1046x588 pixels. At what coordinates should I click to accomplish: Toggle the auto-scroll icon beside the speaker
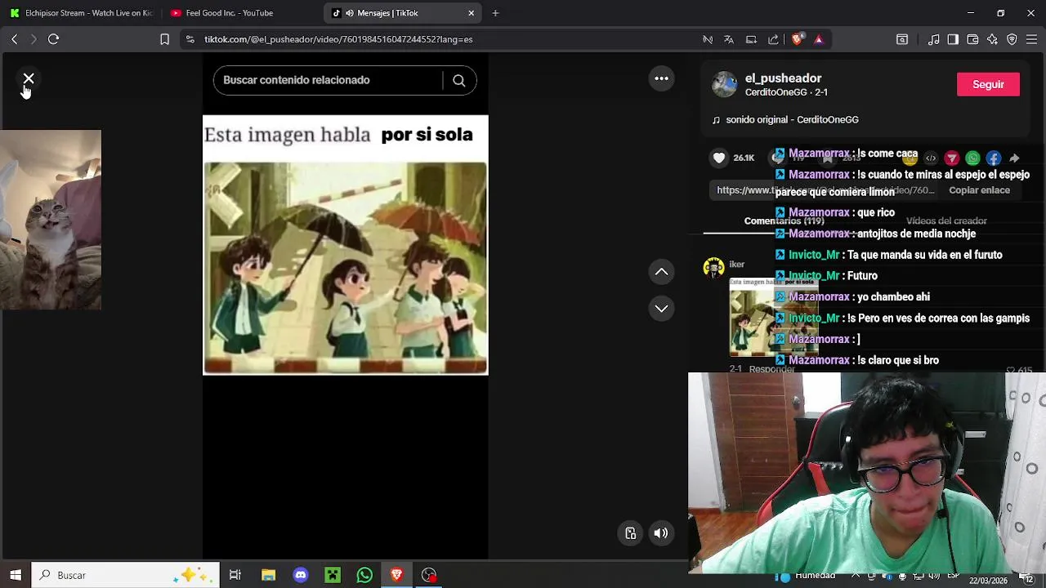(631, 533)
